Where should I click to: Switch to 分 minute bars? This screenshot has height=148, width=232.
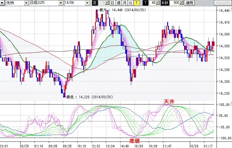coord(130,3)
